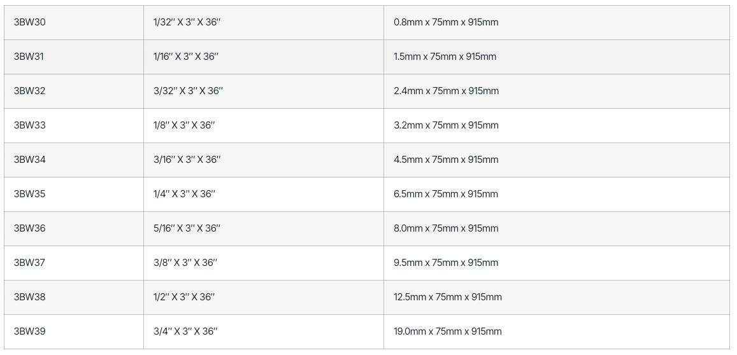Select the 2.4mm x 75mm x 915mm size

click(x=446, y=91)
